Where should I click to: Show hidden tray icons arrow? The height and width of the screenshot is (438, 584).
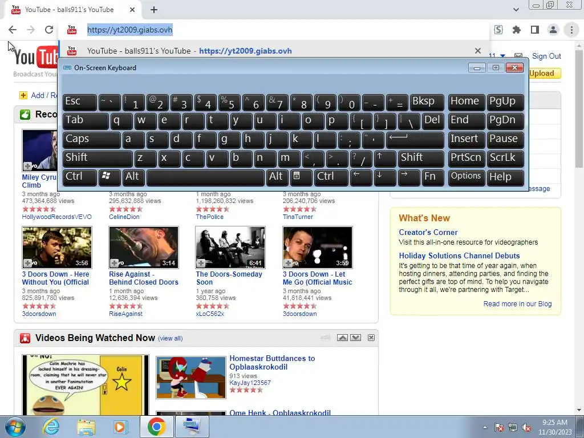click(x=485, y=428)
